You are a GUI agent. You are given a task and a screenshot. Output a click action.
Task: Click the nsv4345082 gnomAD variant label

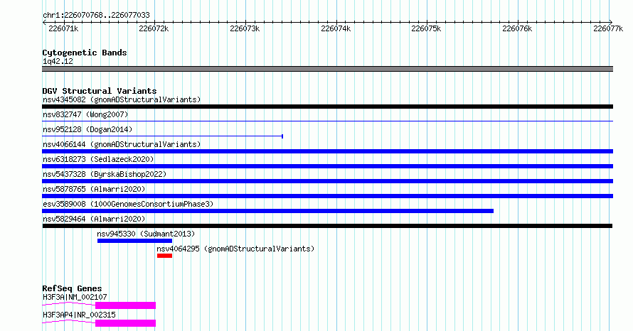pos(122,99)
